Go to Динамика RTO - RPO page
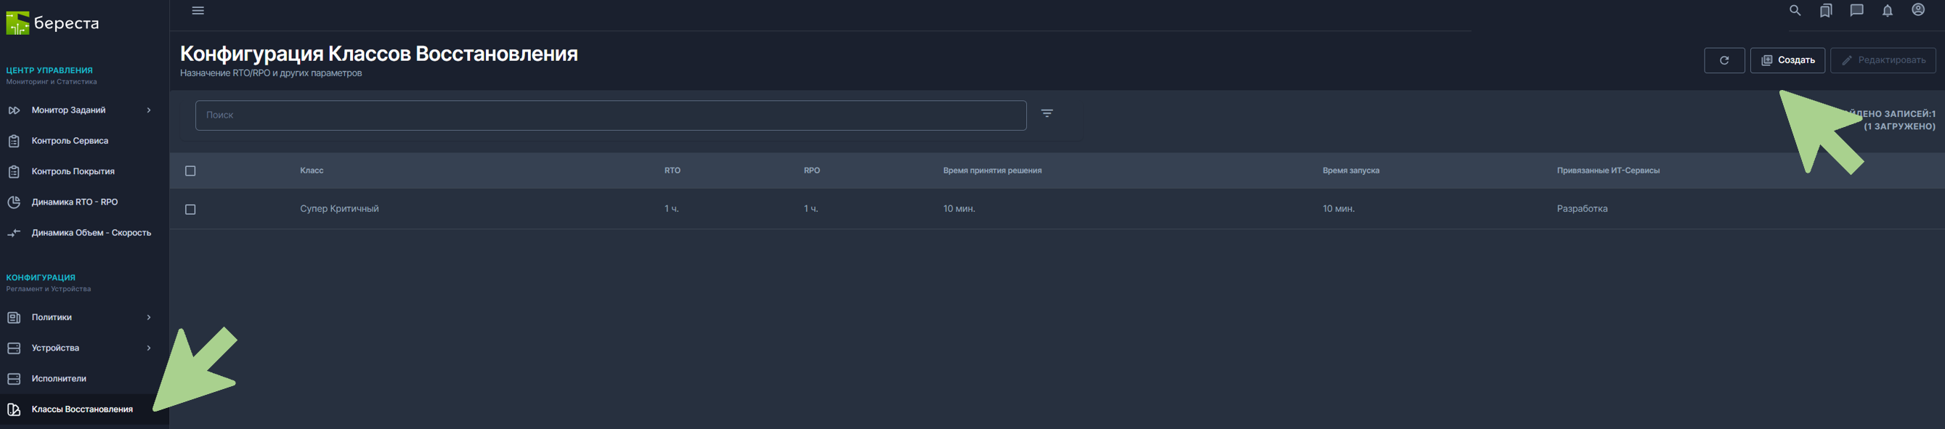The image size is (1945, 429). [74, 203]
